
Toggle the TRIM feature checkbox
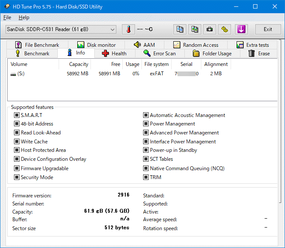pyautogui.click(x=146, y=177)
